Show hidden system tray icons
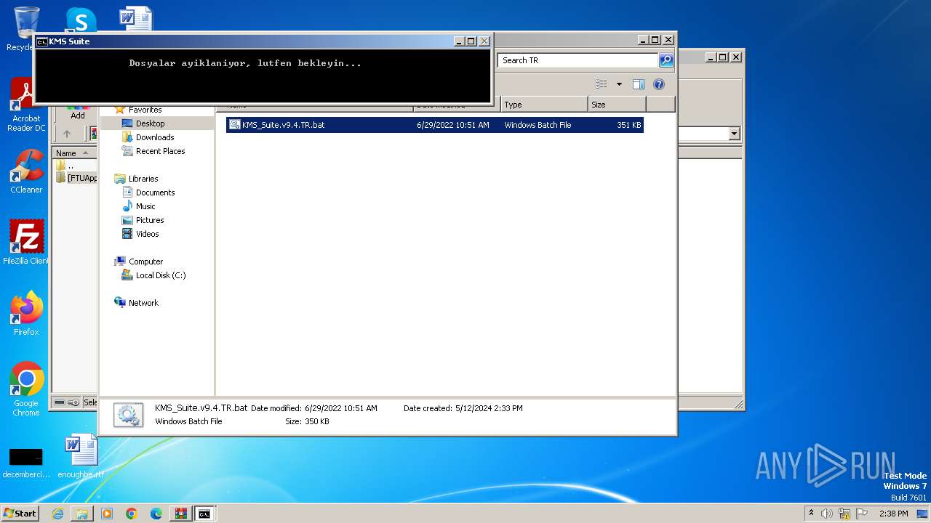 [x=811, y=513]
